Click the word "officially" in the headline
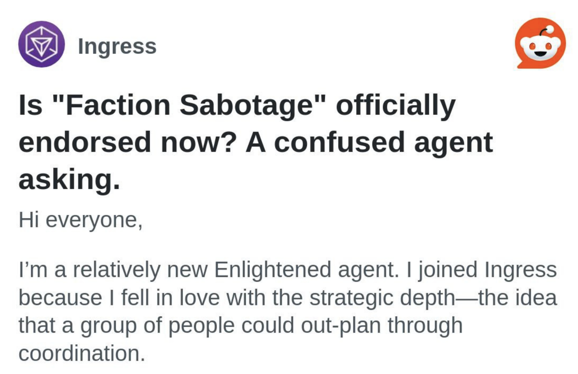The image size is (578, 374). point(395,105)
